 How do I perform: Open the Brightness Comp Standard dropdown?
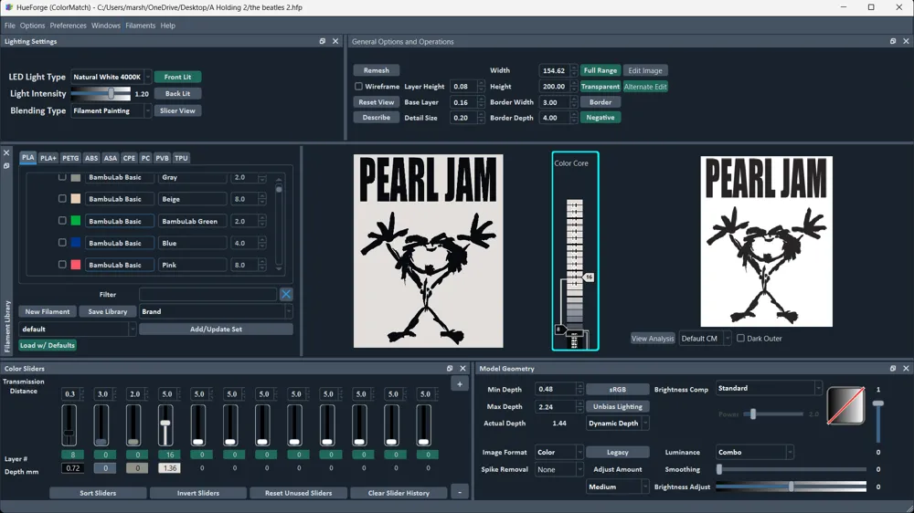pyautogui.click(x=769, y=388)
